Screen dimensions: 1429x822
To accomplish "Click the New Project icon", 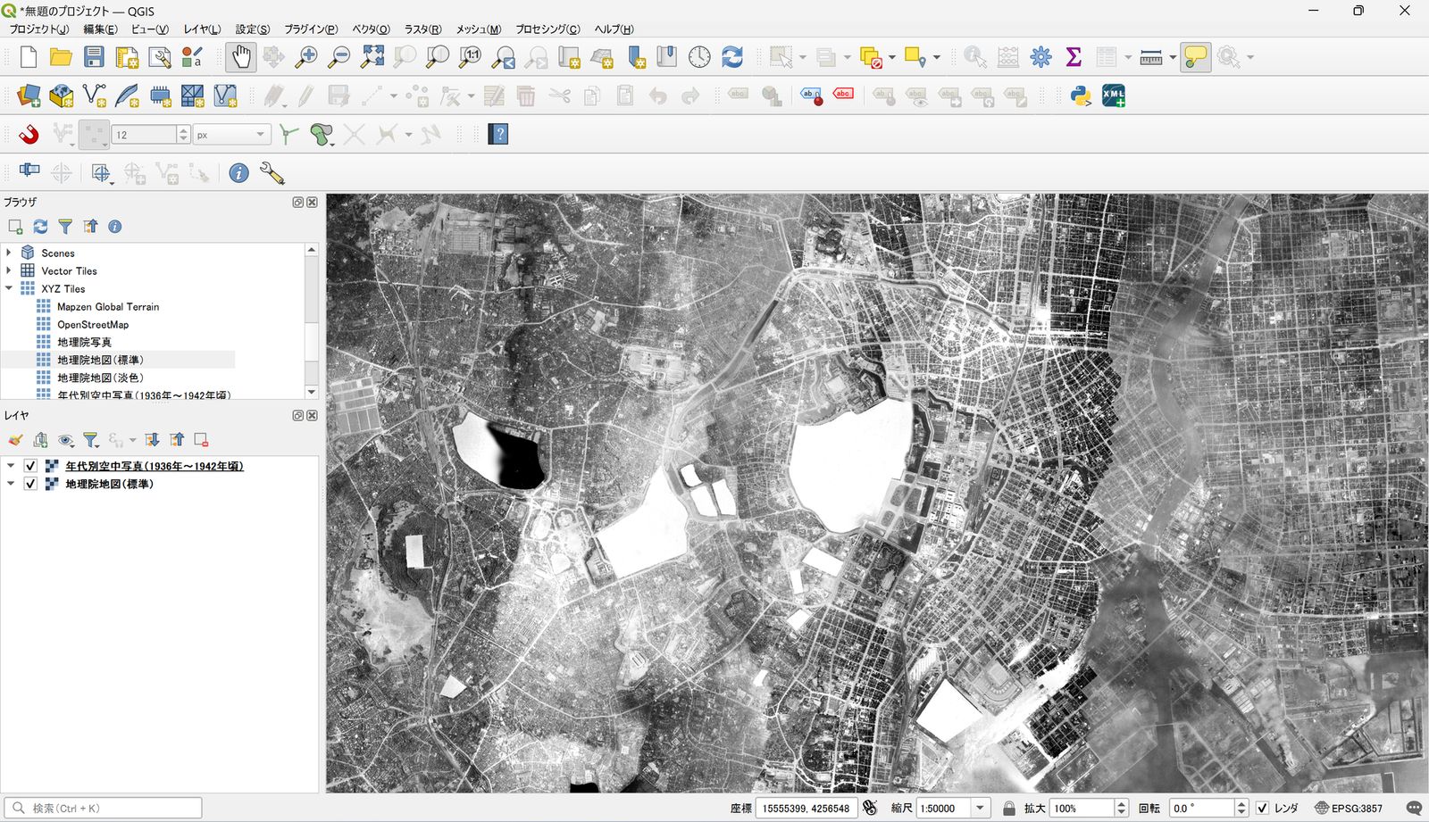I will (x=28, y=57).
